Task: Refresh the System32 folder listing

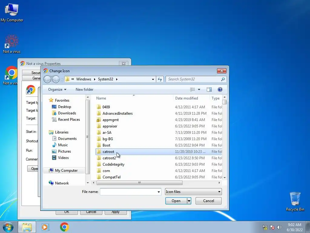Action: (x=160, y=79)
